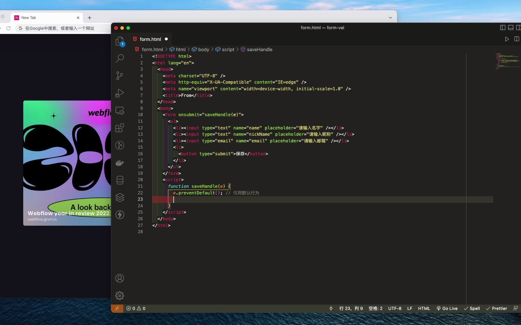Open the Accounts icon in activity bar
The image size is (521, 325).
point(120,278)
